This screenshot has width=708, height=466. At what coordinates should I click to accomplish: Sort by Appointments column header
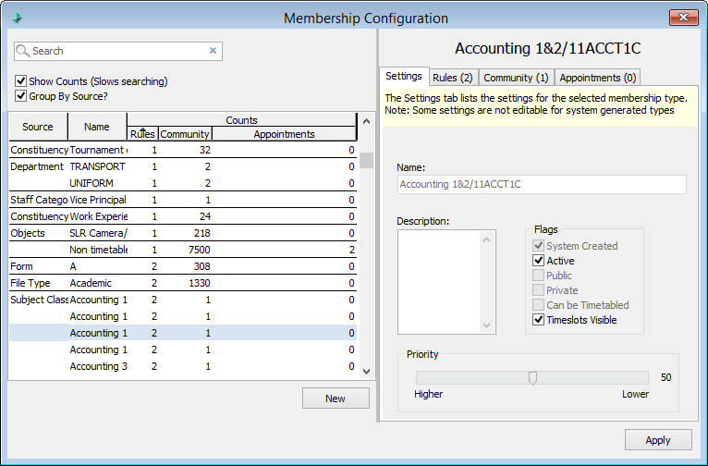click(x=284, y=134)
